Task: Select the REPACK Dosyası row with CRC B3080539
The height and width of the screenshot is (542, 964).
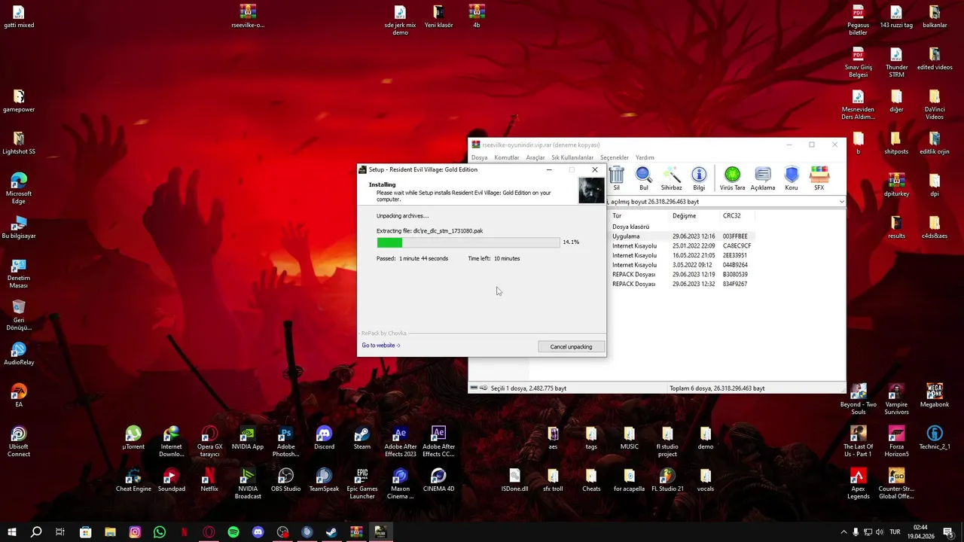Action: coord(682,275)
